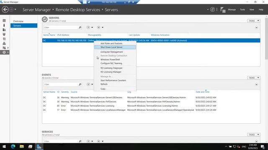268x150 pixels.
Task: Select event ID 85 Licensing error row
Action: (x=151, y=106)
